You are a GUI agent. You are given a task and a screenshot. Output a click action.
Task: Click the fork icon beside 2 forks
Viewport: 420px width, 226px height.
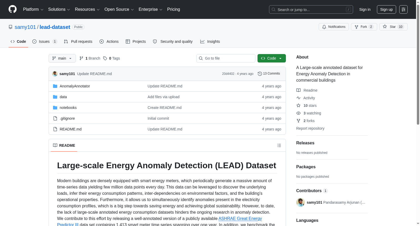(298, 121)
